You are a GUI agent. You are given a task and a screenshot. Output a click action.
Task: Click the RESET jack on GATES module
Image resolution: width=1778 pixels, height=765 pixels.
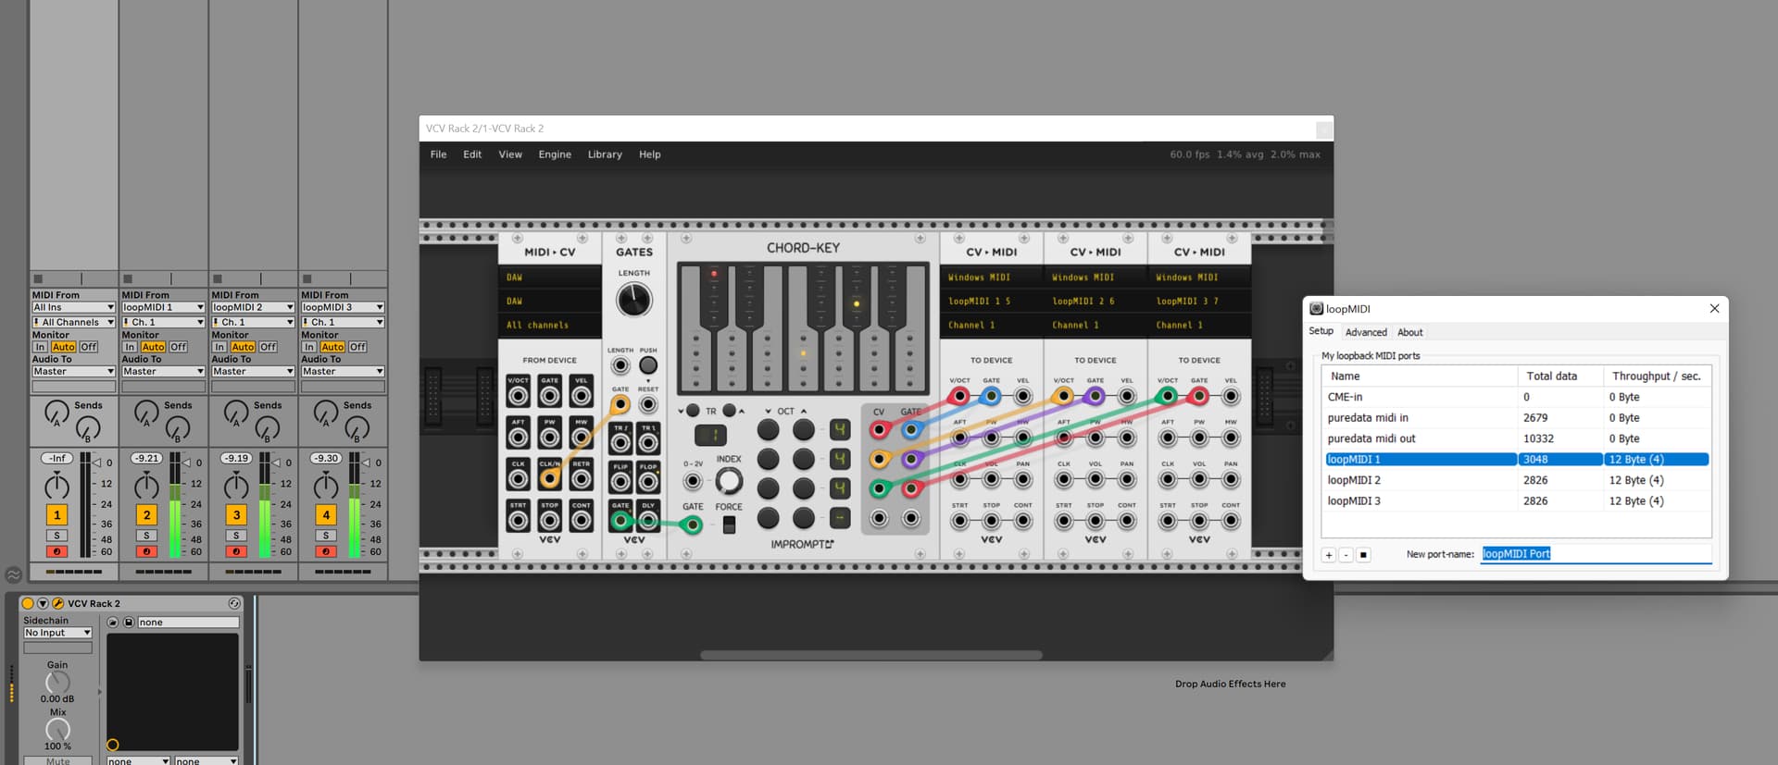pyautogui.click(x=648, y=404)
